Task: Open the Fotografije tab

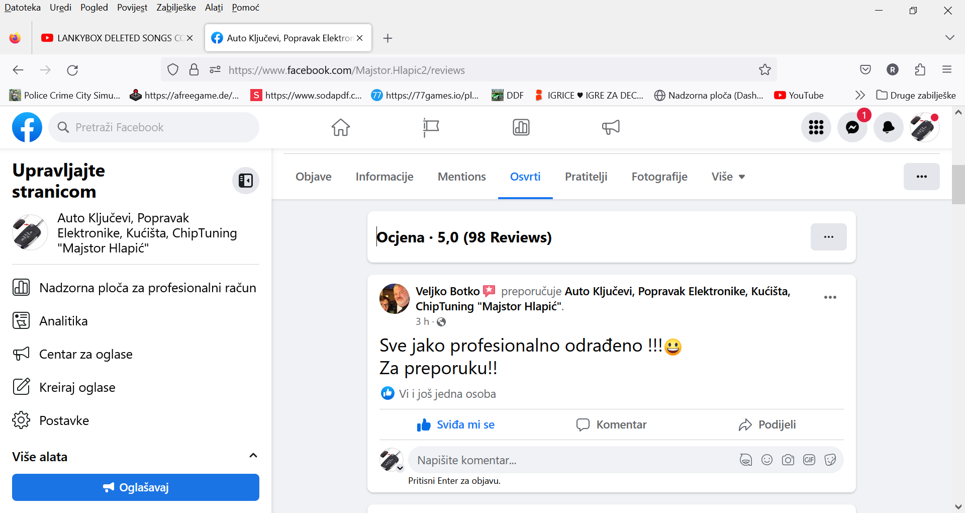Action: tap(659, 177)
